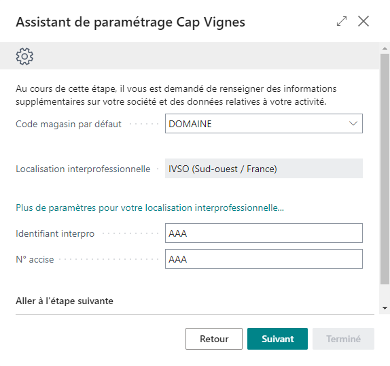Click the settings gear icon
Image resolution: width=390 pixels, height=366 pixels.
click(x=24, y=56)
